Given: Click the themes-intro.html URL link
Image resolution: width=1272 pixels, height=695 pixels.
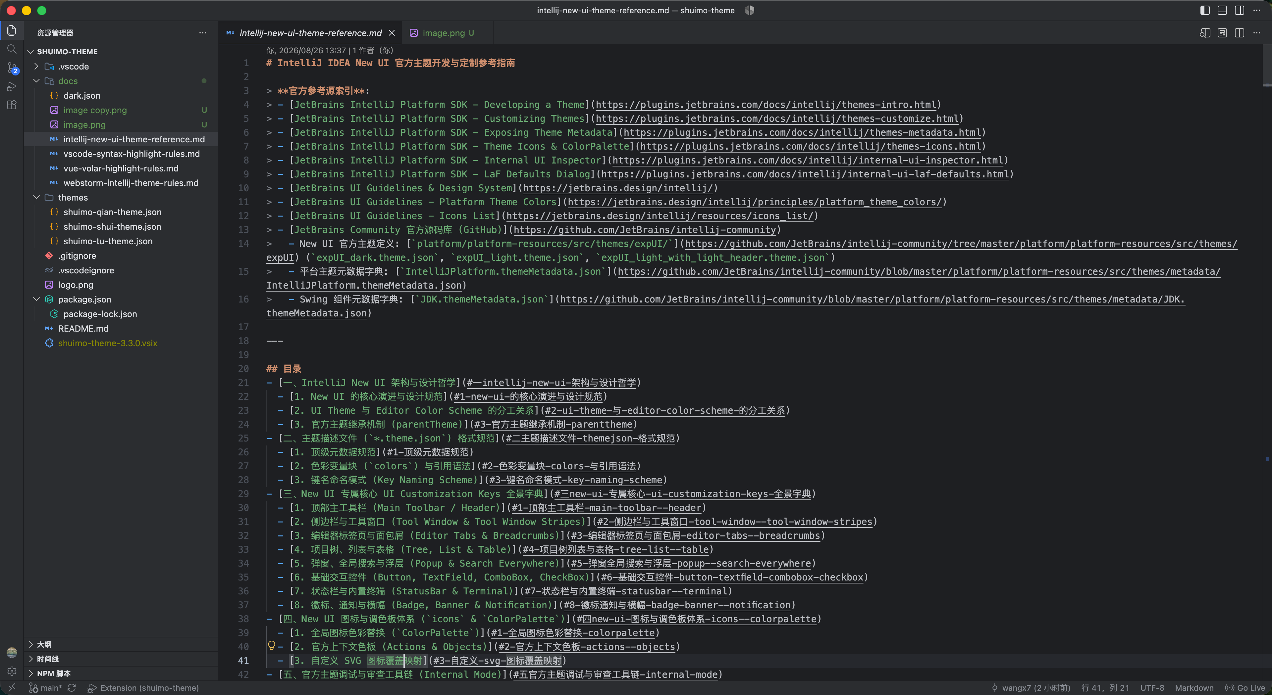Looking at the screenshot, I should pos(766,105).
